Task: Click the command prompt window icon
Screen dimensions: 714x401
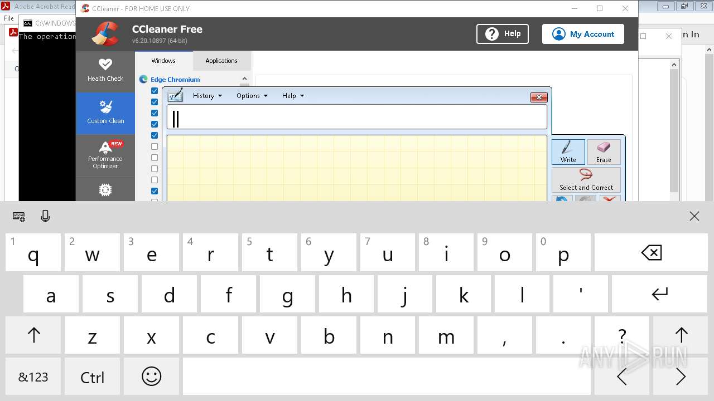Action: click(x=28, y=23)
